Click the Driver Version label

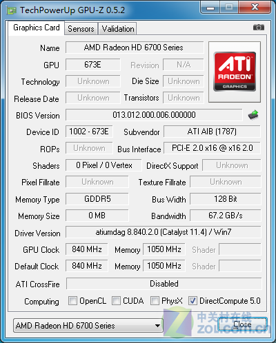click(x=37, y=233)
